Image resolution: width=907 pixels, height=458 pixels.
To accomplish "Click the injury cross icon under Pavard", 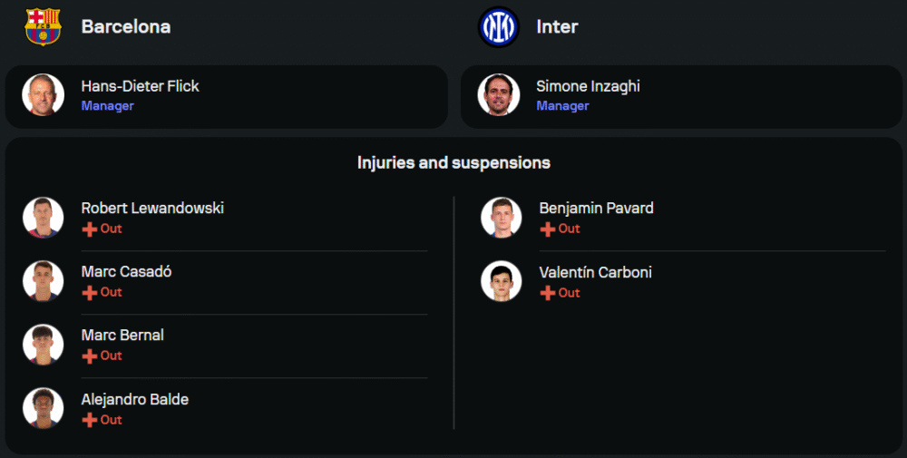I will coord(547,229).
